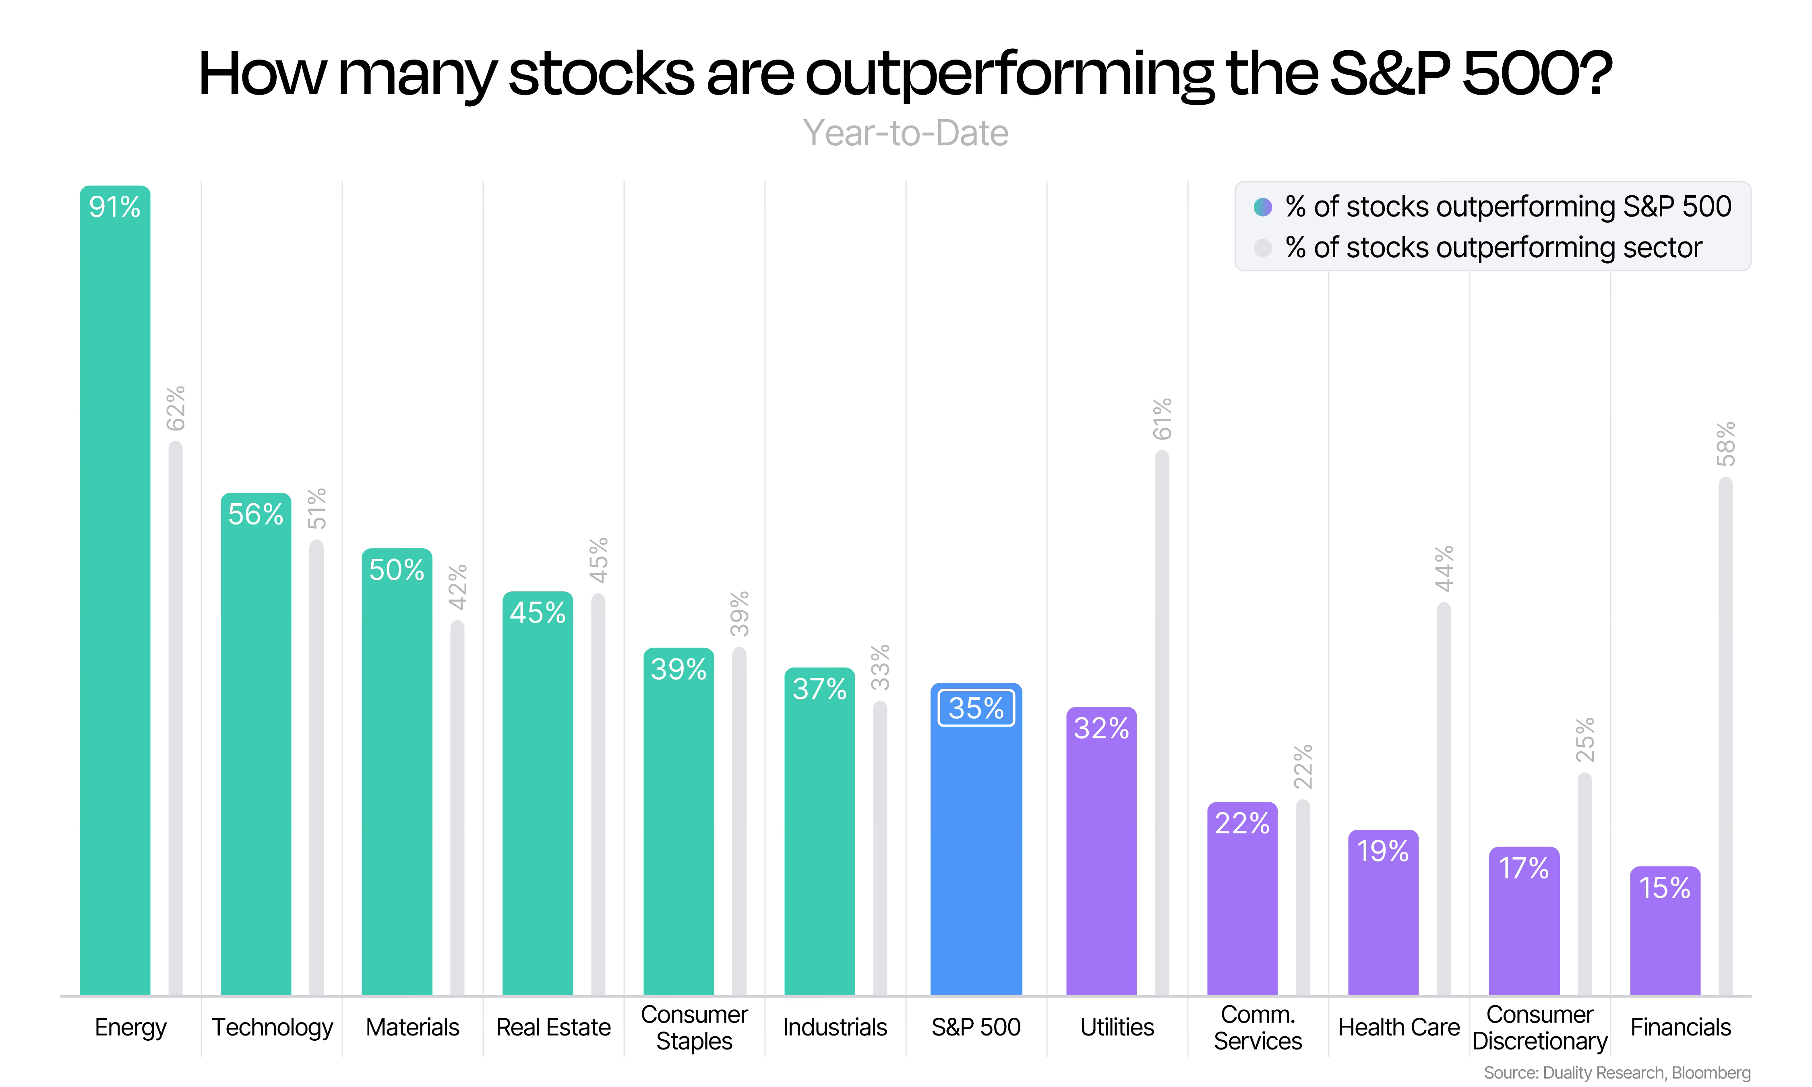The image size is (1812, 1087).
Task: Click the Source: Duality Research, Bloomberg text
Action: click(1616, 1073)
